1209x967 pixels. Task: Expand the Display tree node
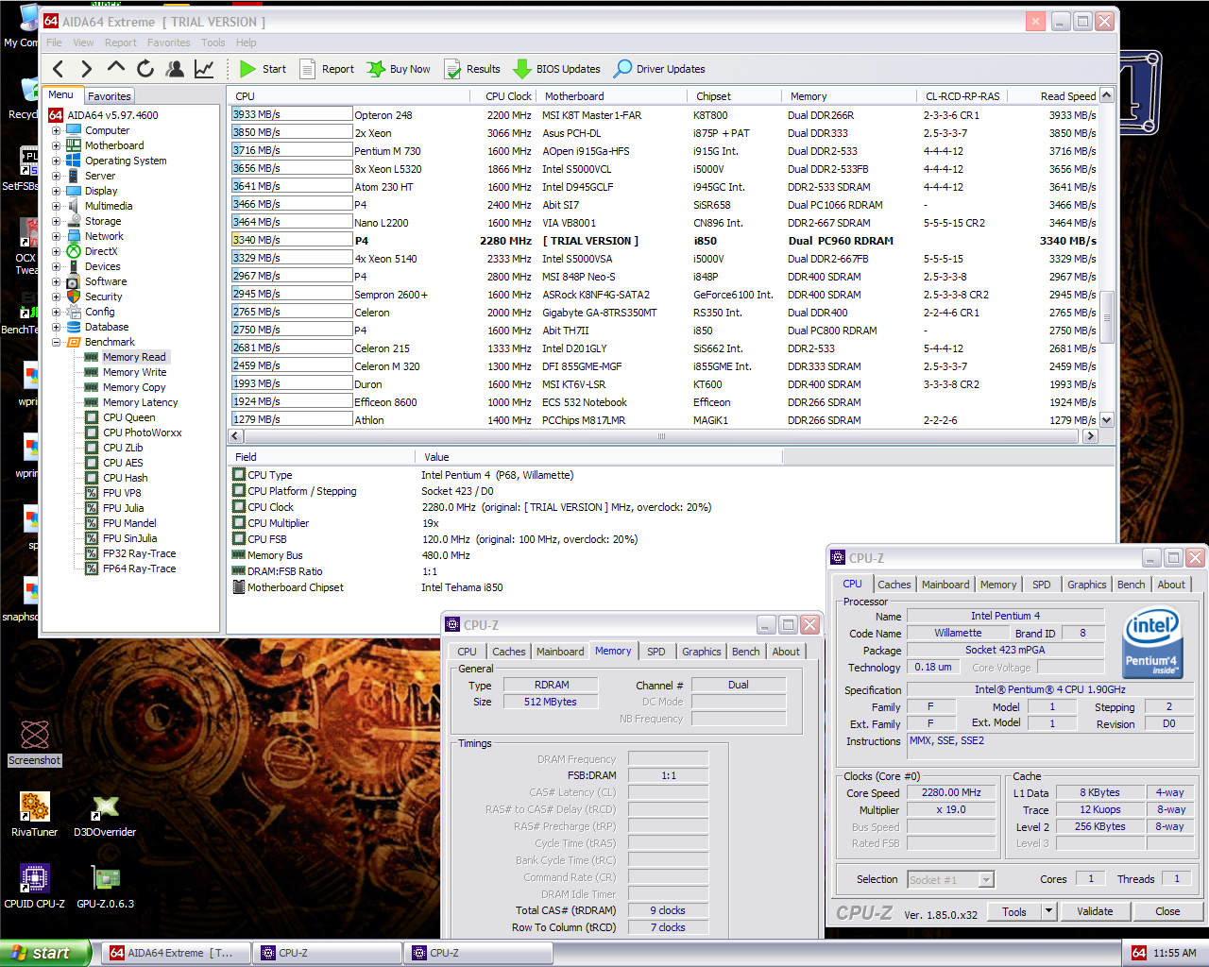point(56,191)
